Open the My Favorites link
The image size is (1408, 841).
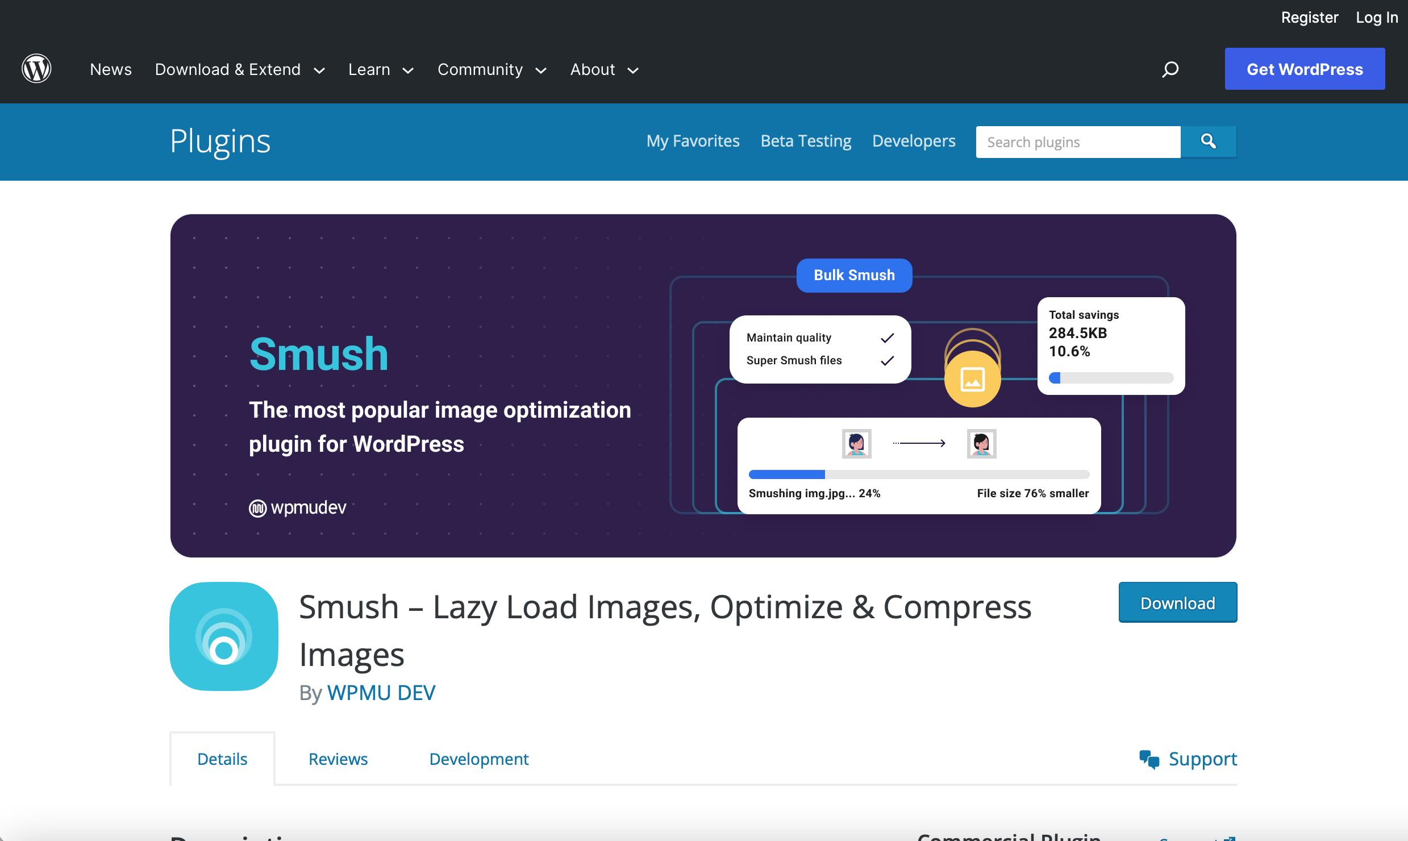click(693, 141)
